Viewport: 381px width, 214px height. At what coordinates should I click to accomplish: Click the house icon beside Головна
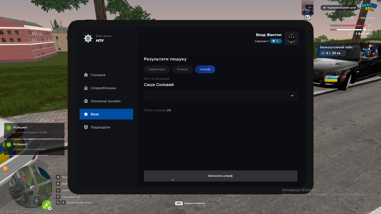pos(86,75)
